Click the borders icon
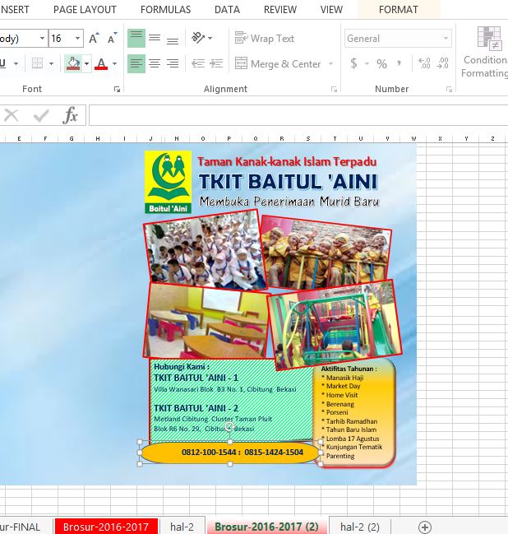The image size is (508, 534). (x=37, y=63)
